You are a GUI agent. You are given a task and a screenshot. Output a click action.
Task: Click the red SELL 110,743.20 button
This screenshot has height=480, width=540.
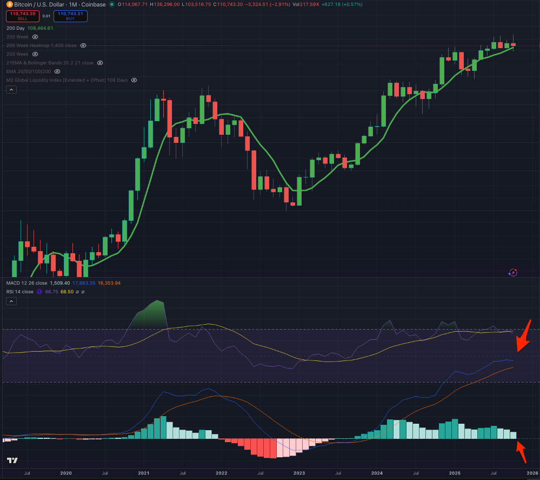pos(23,16)
